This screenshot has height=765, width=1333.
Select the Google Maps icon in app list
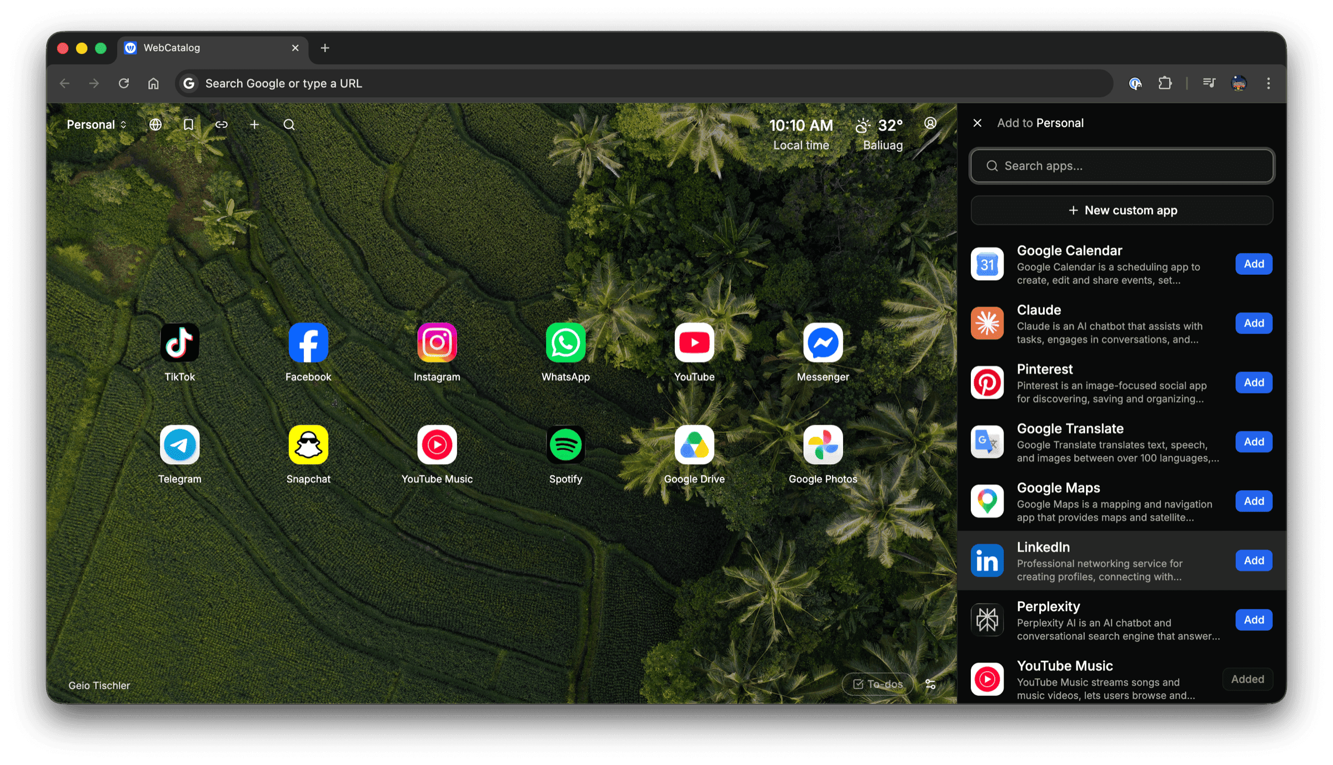coord(987,502)
